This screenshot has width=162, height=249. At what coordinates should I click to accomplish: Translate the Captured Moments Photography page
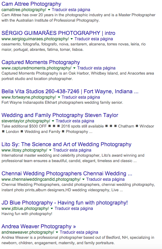pos(96,68)
